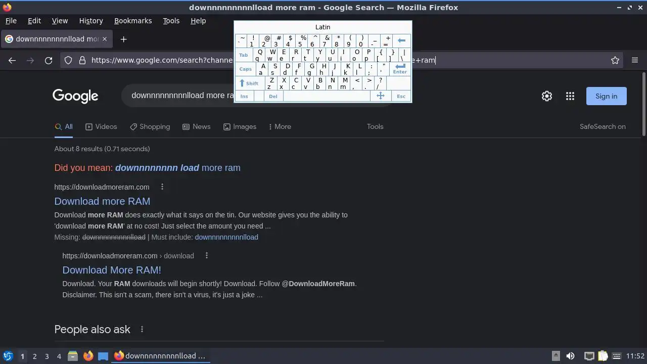Screen dimensions: 647x364
Task: Click the padlock site security icon
Action: click(82, 60)
